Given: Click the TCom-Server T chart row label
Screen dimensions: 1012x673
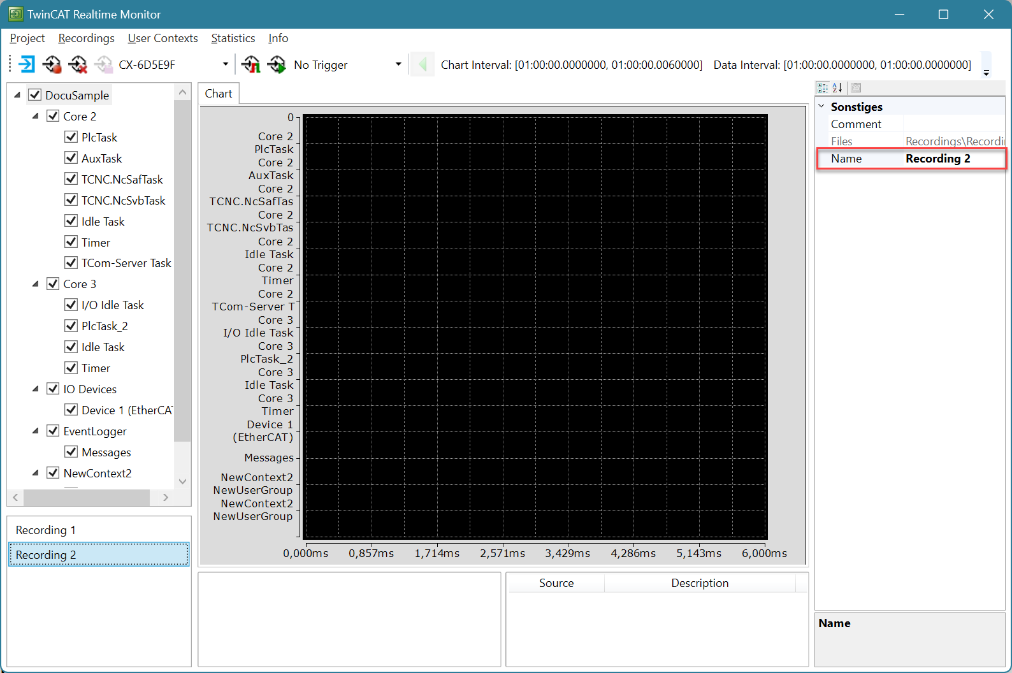Looking at the screenshot, I should [x=253, y=307].
